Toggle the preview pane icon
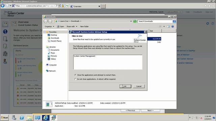 point(168,27)
